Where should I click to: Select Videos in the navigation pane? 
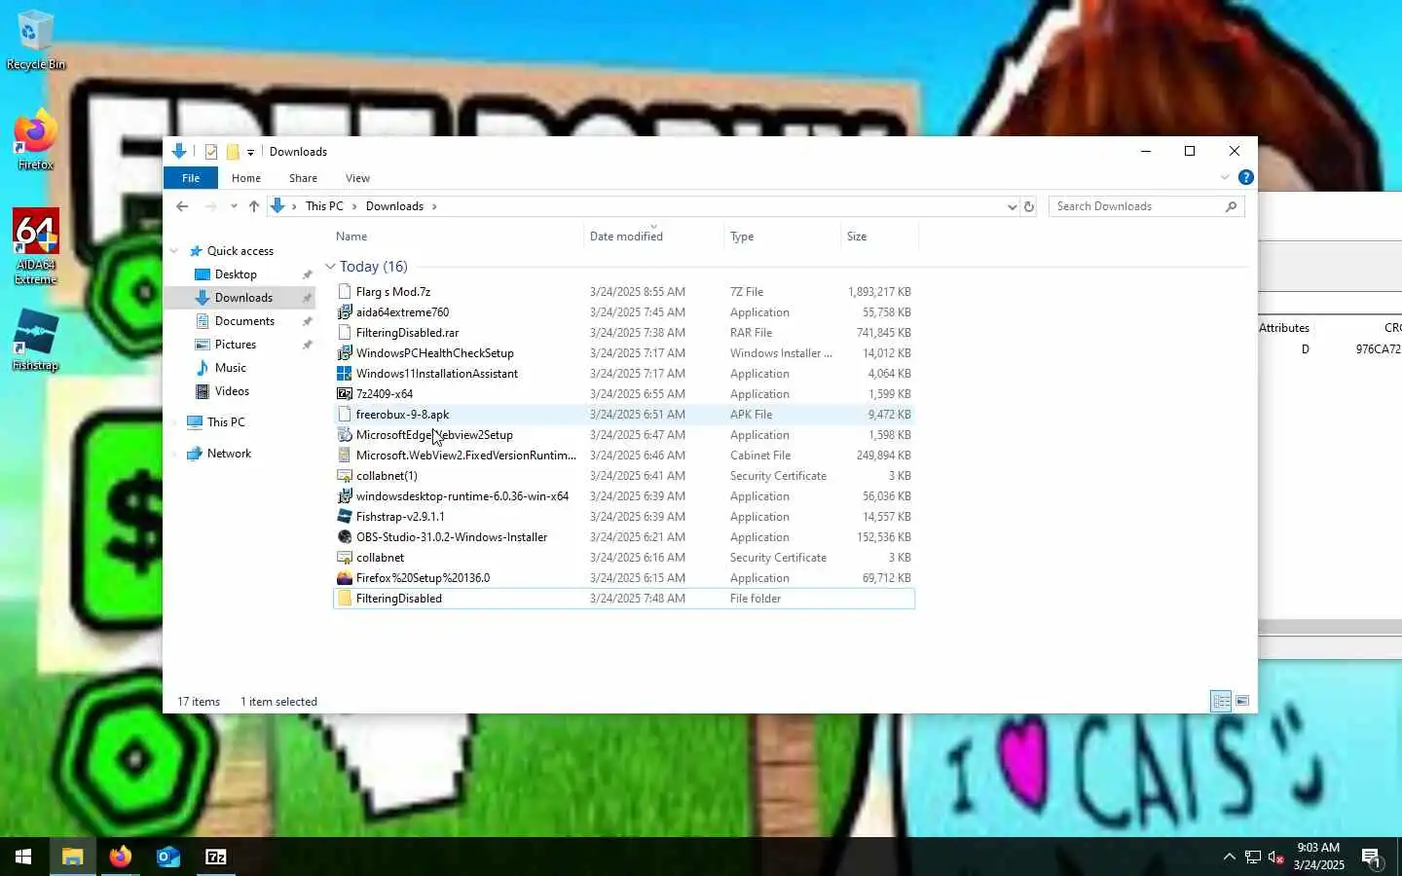pyautogui.click(x=232, y=391)
